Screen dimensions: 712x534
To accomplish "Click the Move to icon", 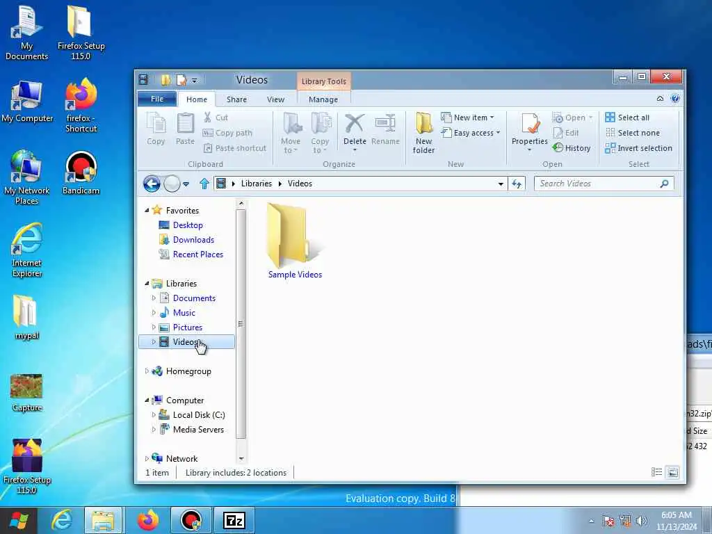I will tap(291, 133).
